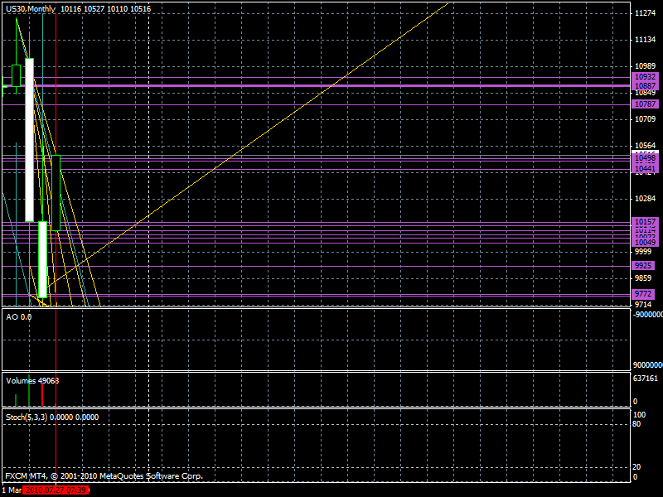This screenshot has height=497, width=663.
Task: Select the tallest white candlestick body
Action: (29, 140)
